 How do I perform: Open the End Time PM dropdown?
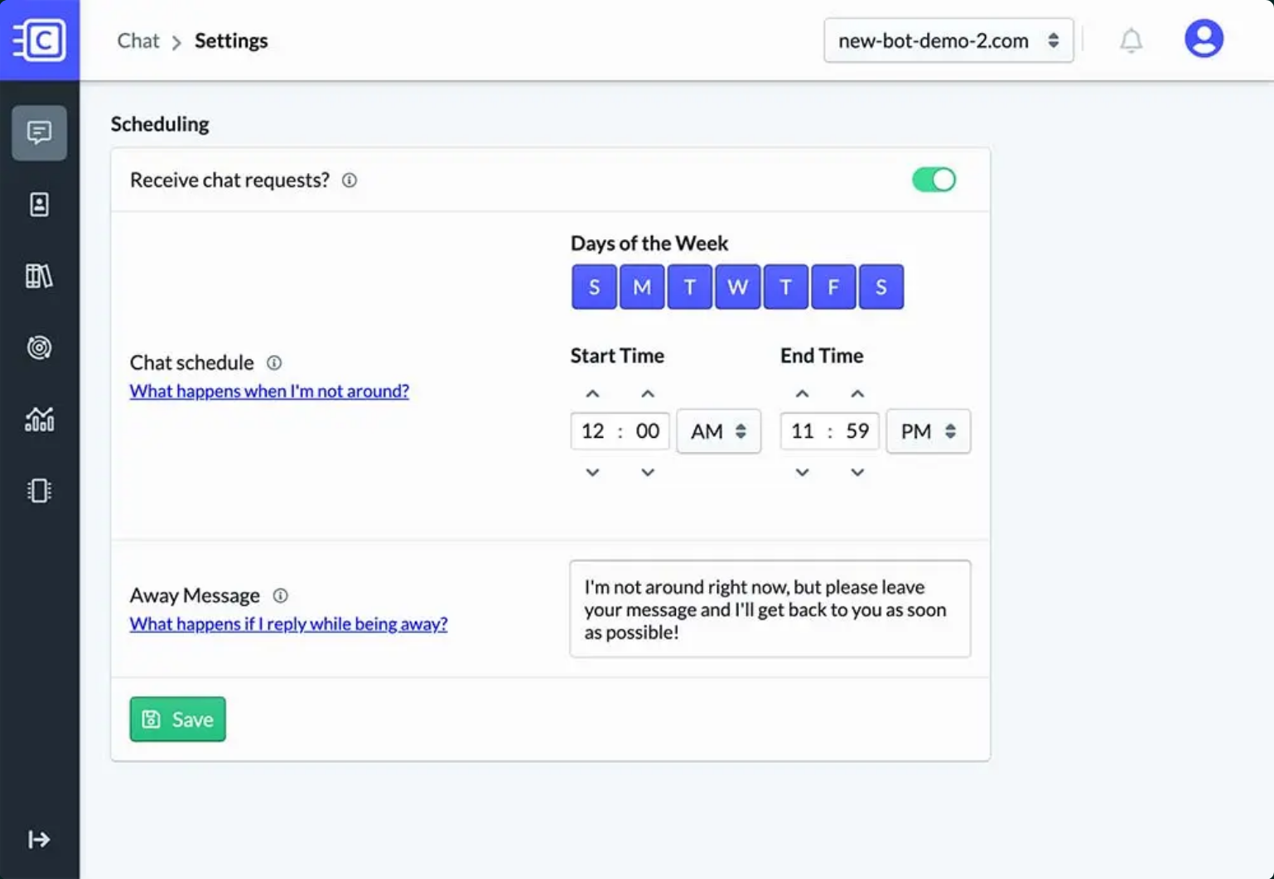pos(928,431)
